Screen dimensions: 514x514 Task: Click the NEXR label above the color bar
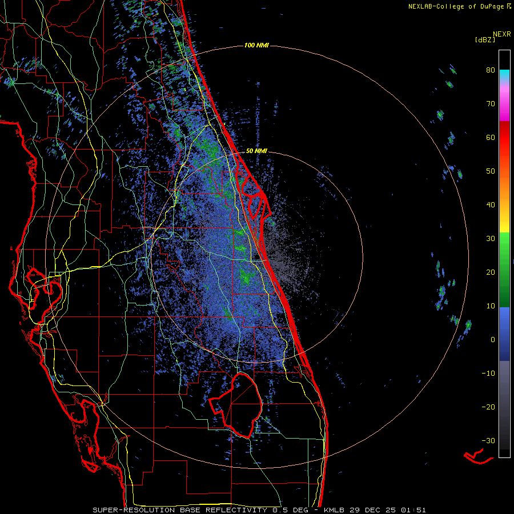pyautogui.click(x=502, y=34)
